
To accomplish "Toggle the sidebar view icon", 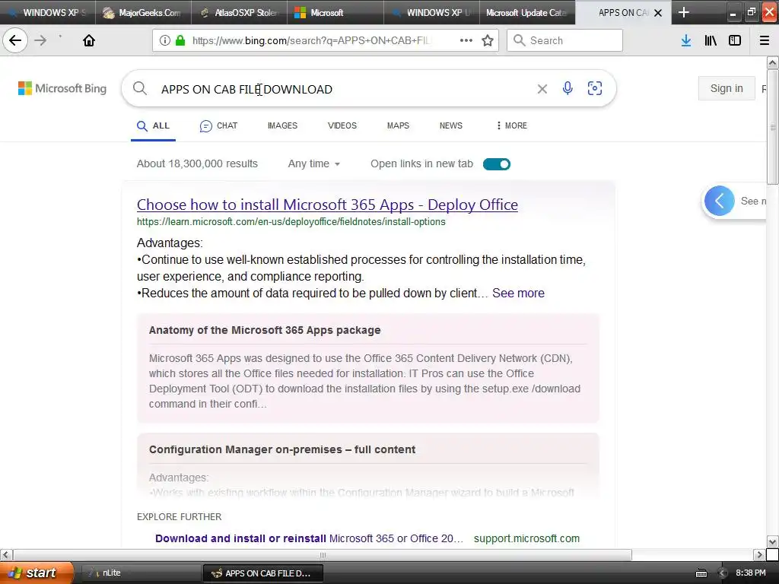I will (735, 40).
